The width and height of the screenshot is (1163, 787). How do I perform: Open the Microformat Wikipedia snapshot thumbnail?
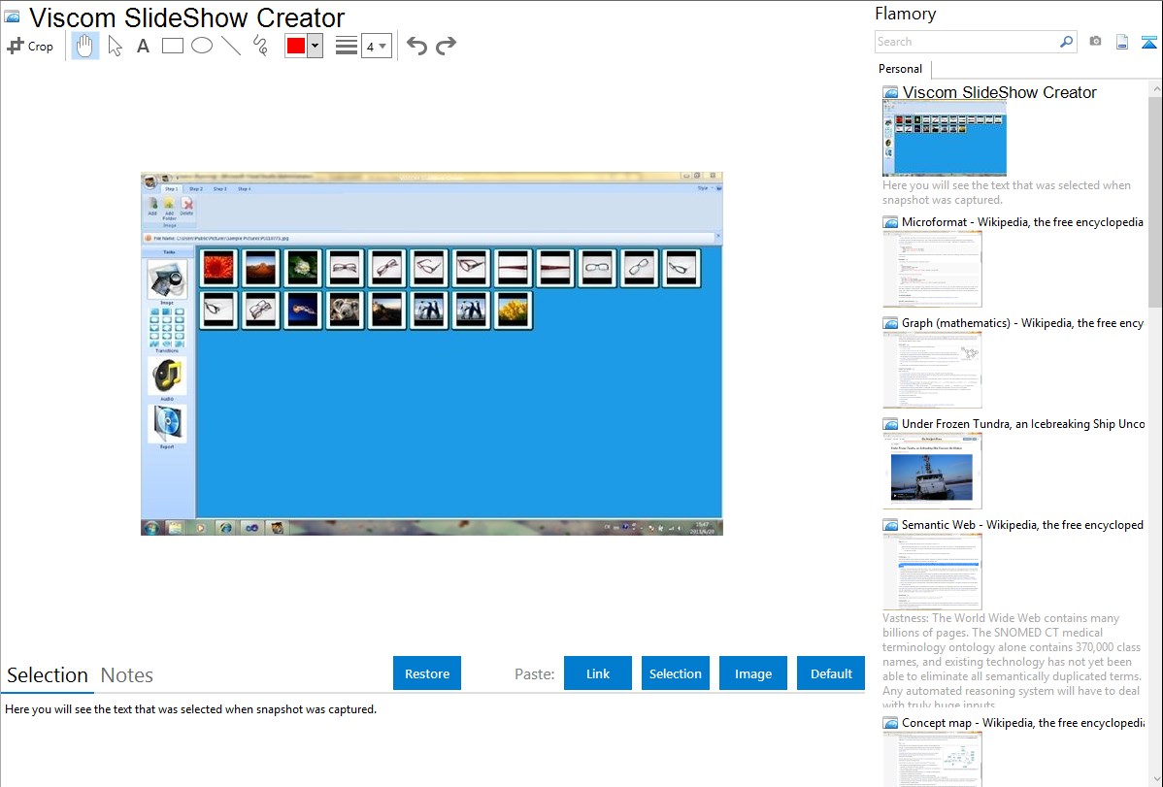tap(932, 269)
